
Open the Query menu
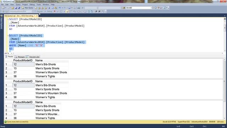[x=18, y=5]
